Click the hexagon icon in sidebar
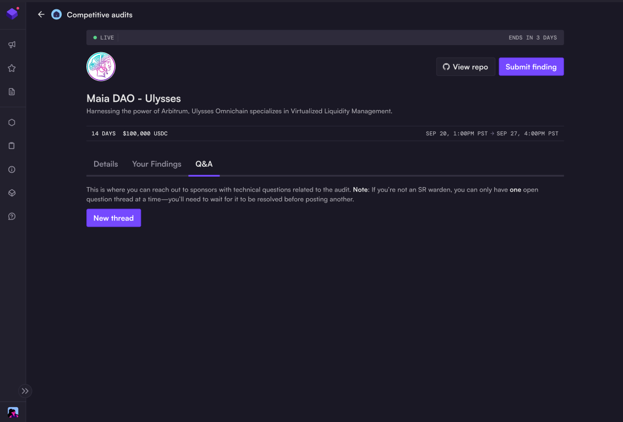623x422 pixels. (x=12, y=123)
